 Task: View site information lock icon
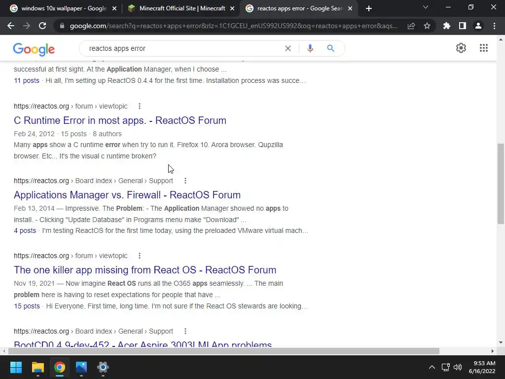coord(62,26)
